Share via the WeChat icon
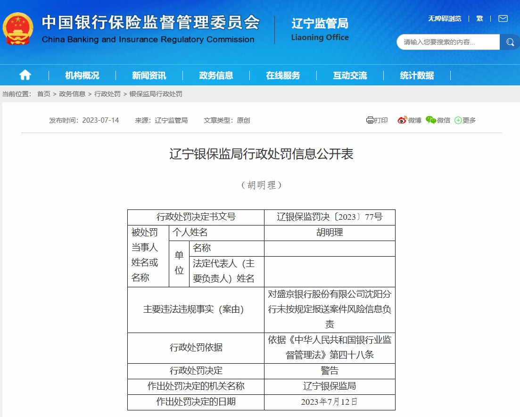 [x=431, y=120]
